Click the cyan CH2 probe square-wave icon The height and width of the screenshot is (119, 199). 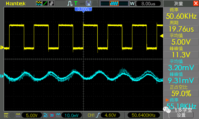(x=58, y=115)
